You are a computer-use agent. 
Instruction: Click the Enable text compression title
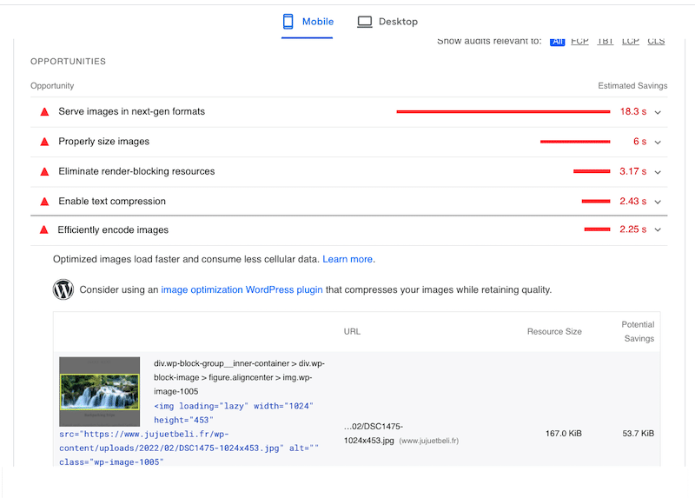tap(112, 202)
